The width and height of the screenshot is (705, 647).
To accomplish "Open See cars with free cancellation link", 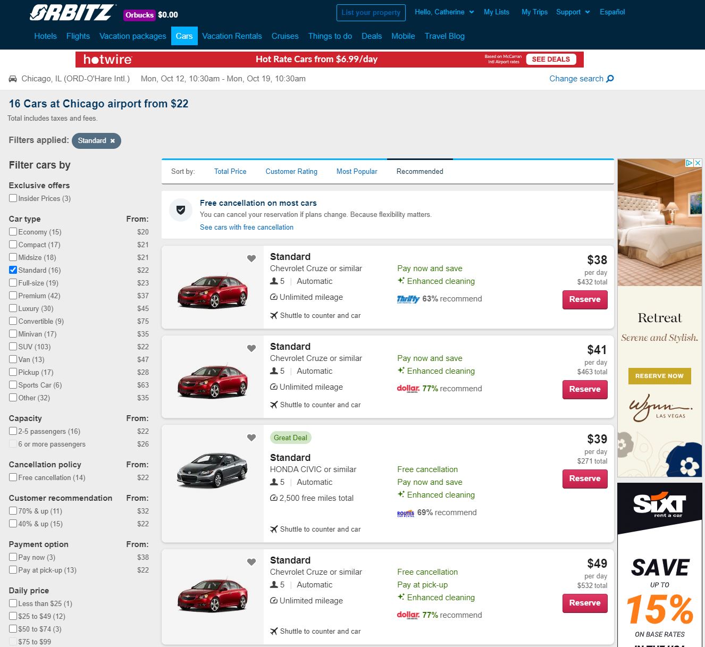I will [247, 227].
